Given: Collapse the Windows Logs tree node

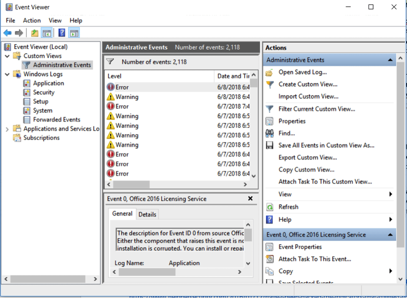Looking at the screenshot, I should pyautogui.click(x=8, y=74).
